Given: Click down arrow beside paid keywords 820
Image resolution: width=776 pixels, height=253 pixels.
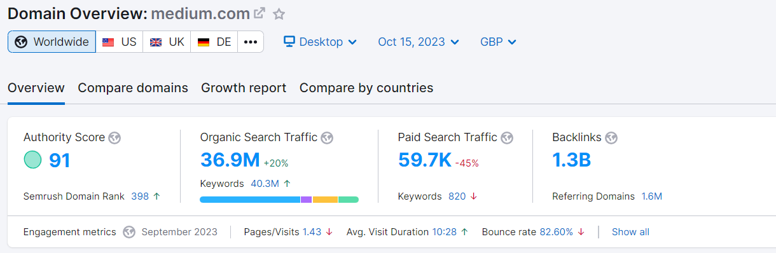Looking at the screenshot, I should click(473, 196).
